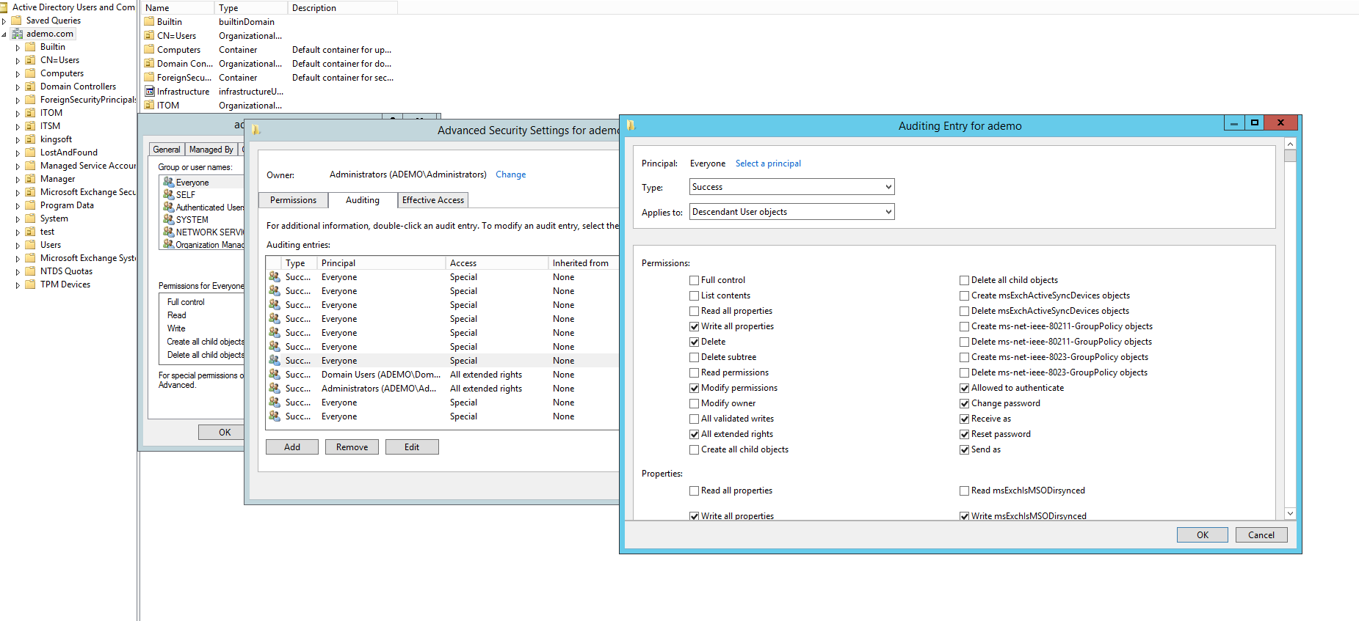Click the first audit entry's principal icon

(275, 277)
